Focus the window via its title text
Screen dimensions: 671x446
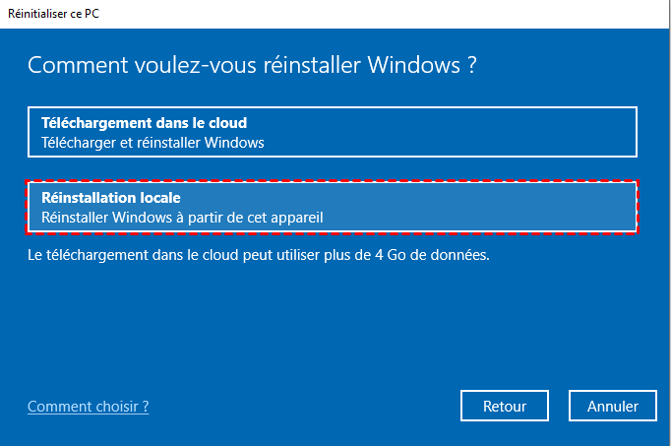tap(56, 13)
